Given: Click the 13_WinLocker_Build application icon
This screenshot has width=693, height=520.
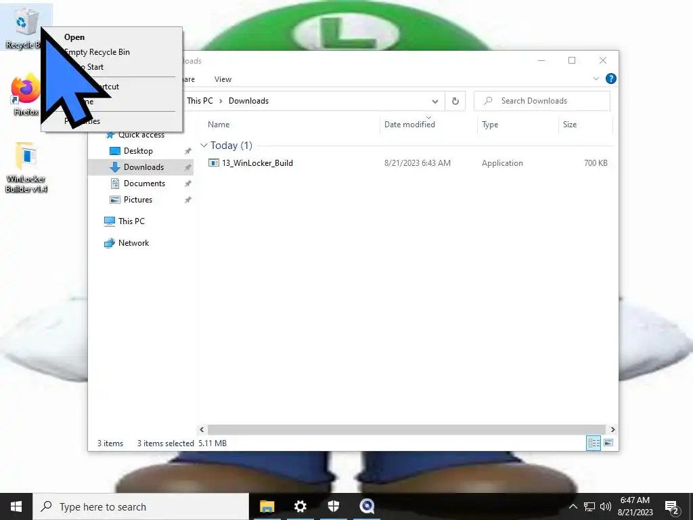Looking at the screenshot, I should [x=213, y=163].
